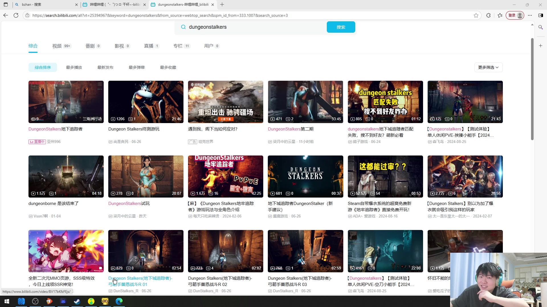Viewport: 547px width, 307px height.
Task: Open a new browser tab
Action: pyautogui.click(x=222, y=5)
